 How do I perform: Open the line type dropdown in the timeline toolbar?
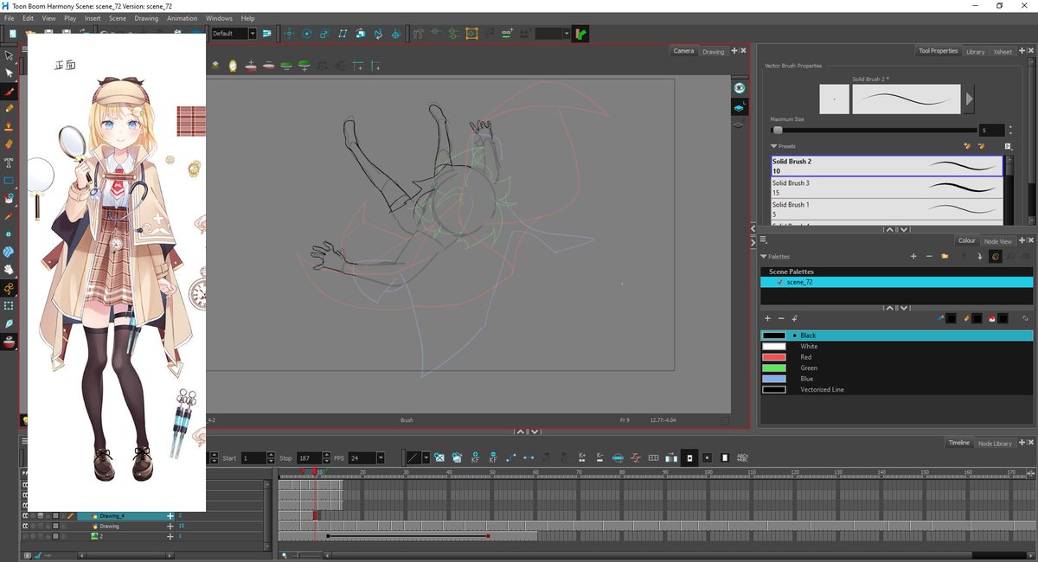(x=426, y=457)
